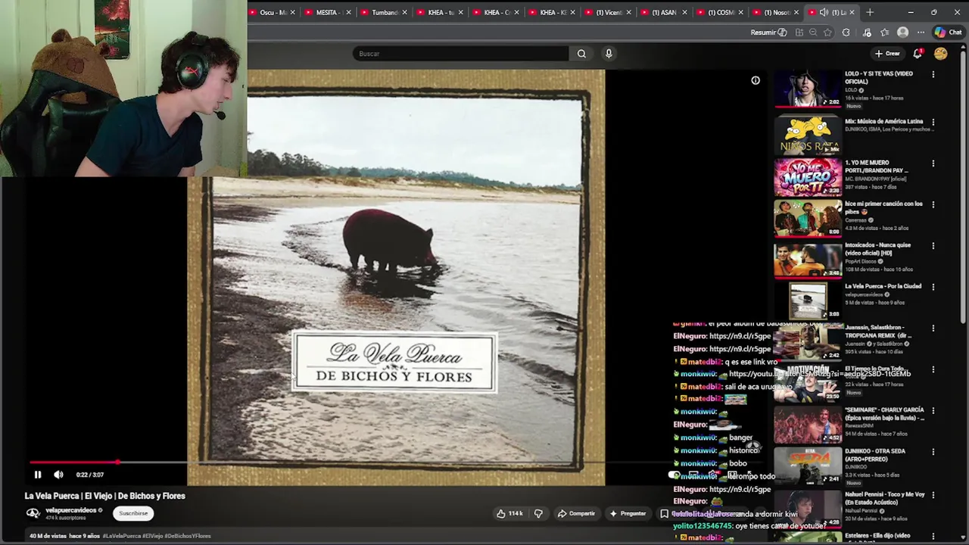Image resolution: width=969 pixels, height=545 pixels.
Task: Focus the Buscar search field
Action: pos(460,54)
